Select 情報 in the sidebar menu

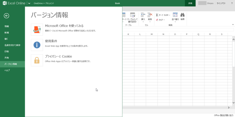click(x=12, y=26)
